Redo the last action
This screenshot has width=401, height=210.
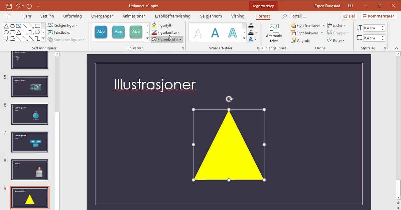click(x=29, y=6)
